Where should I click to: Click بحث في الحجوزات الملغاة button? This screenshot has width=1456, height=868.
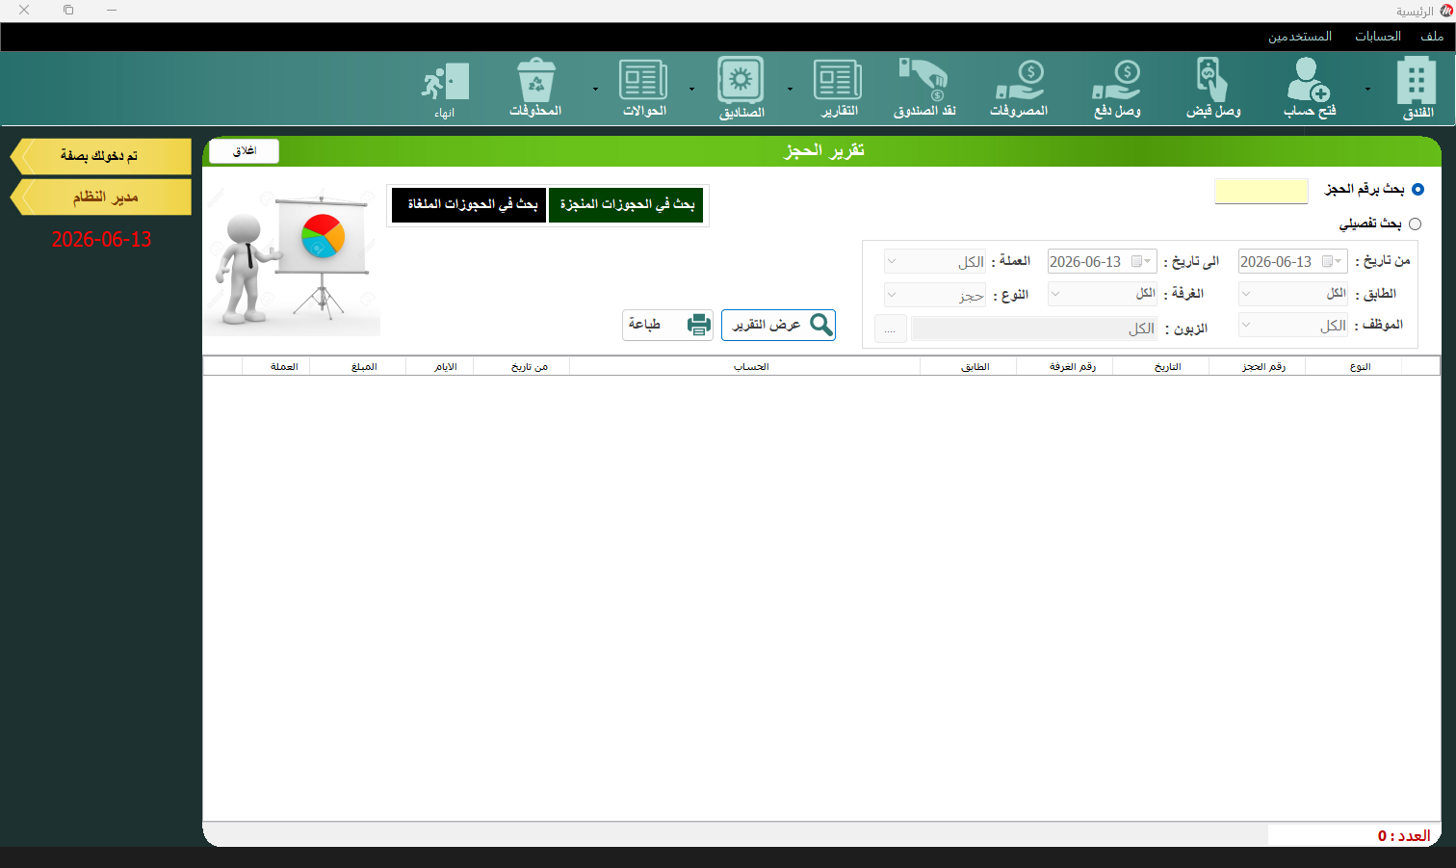point(469,205)
